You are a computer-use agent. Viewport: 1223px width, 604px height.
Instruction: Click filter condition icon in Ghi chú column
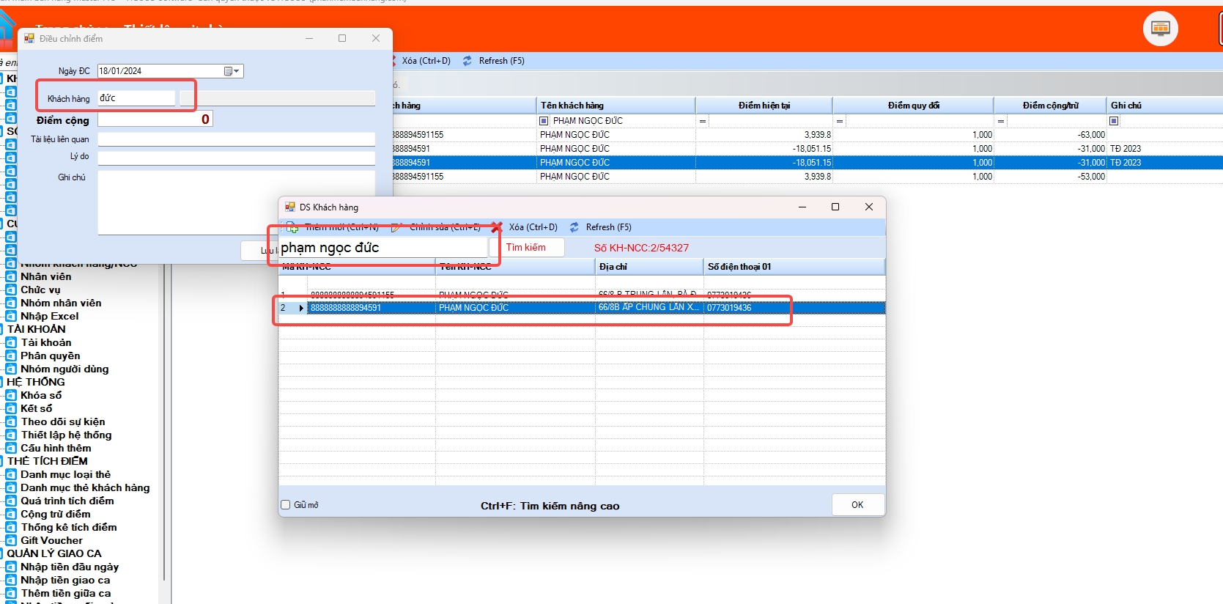tap(1114, 121)
